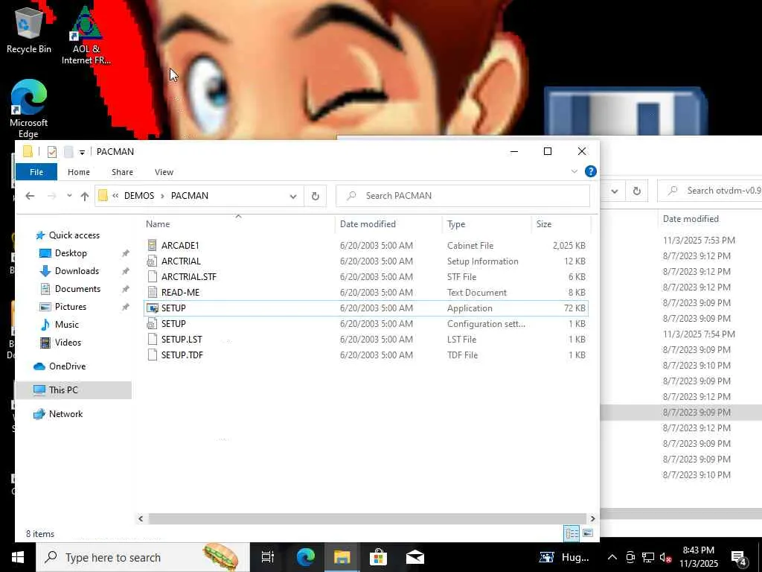Open address dropdown in the otvdm window

tap(614, 191)
